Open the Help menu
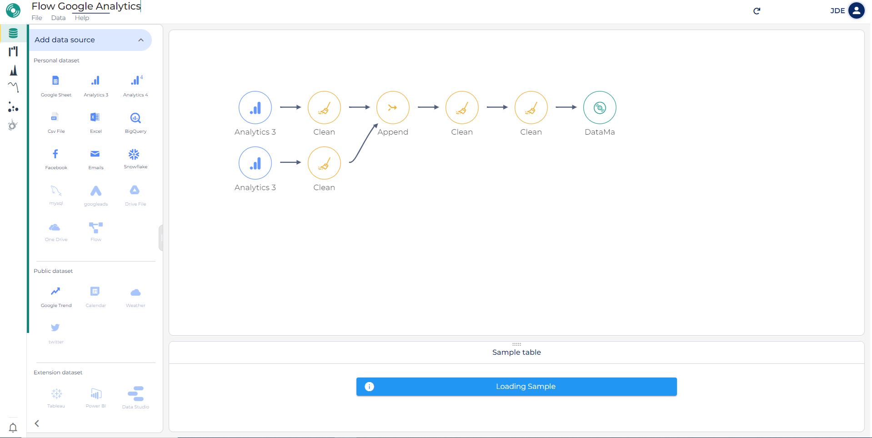The image size is (872, 438). click(x=82, y=18)
